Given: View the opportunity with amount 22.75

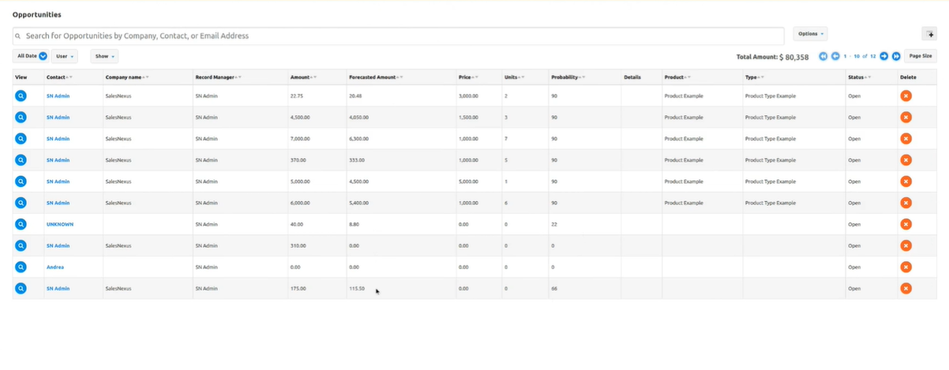Looking at the screenshot, I should tap(21, 95).
